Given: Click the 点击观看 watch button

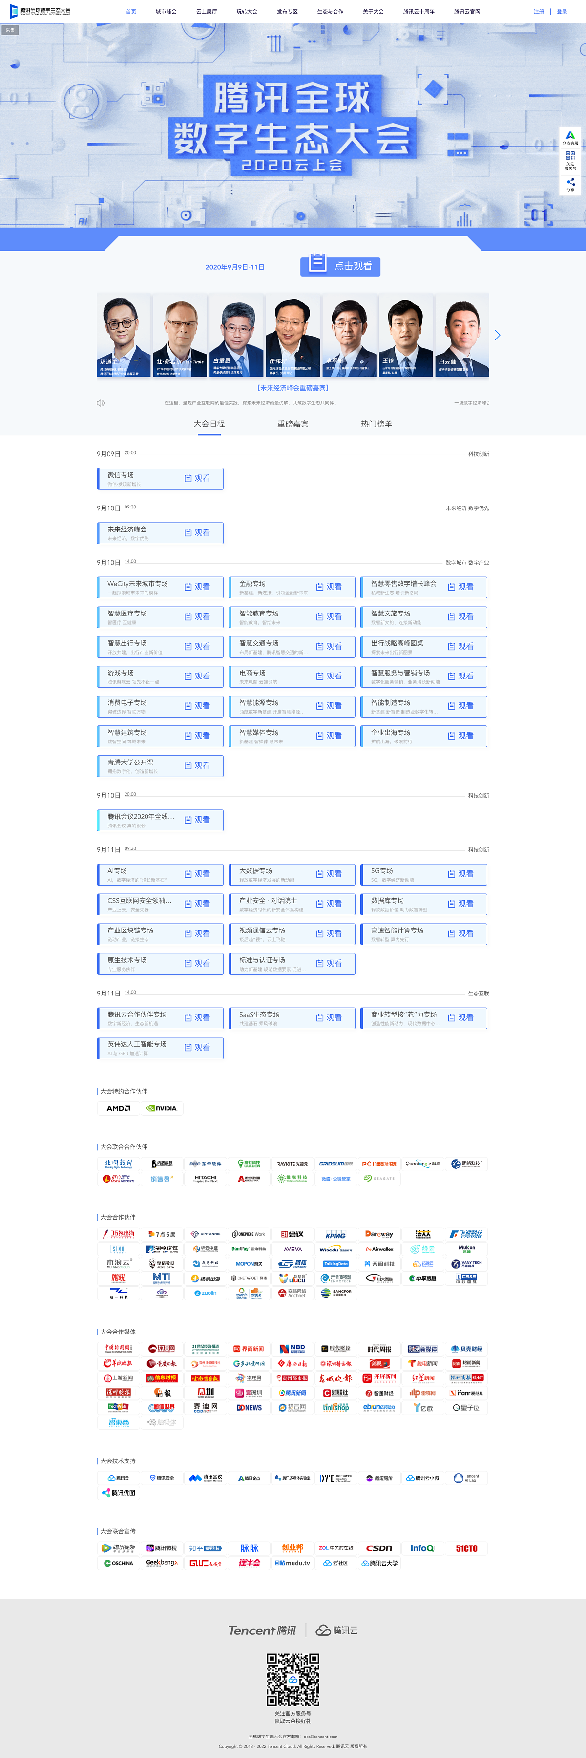Looking at the screenshot, I should coord(340,266).
